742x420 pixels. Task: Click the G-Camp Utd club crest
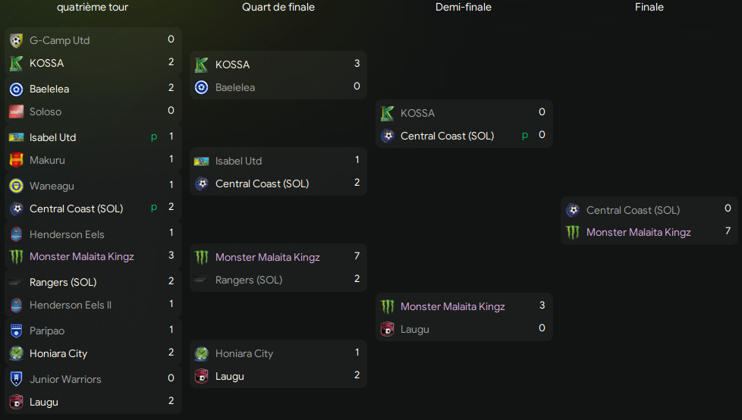(16, 41)
